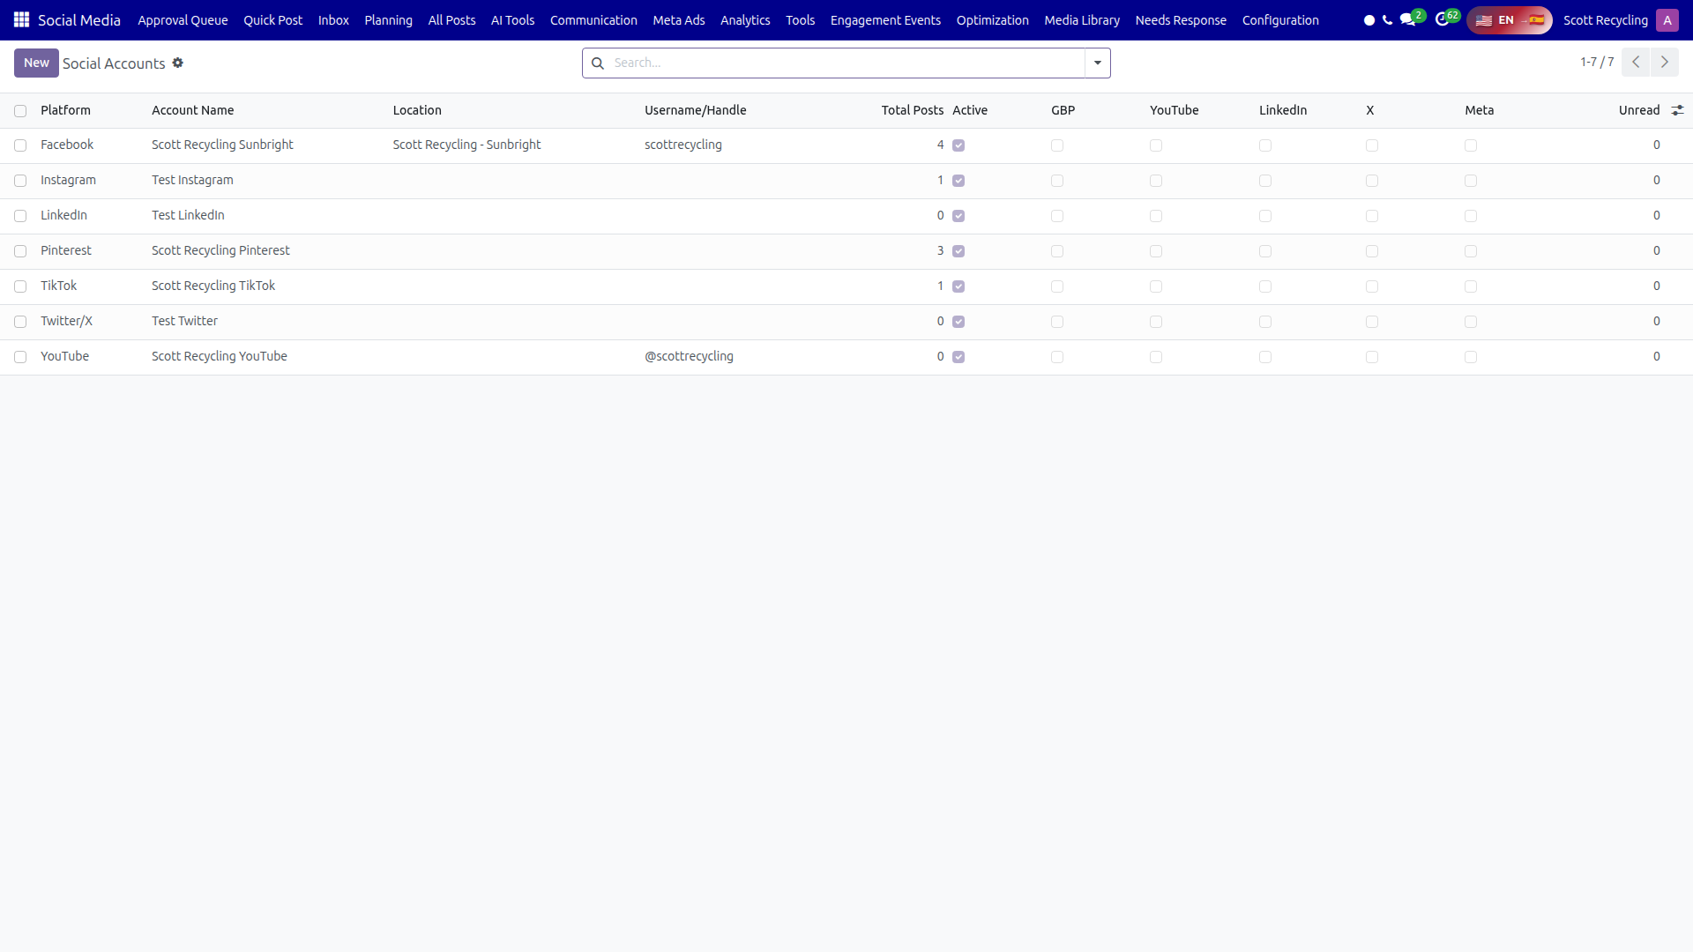Open the Inbox menu

coord(333,20)
